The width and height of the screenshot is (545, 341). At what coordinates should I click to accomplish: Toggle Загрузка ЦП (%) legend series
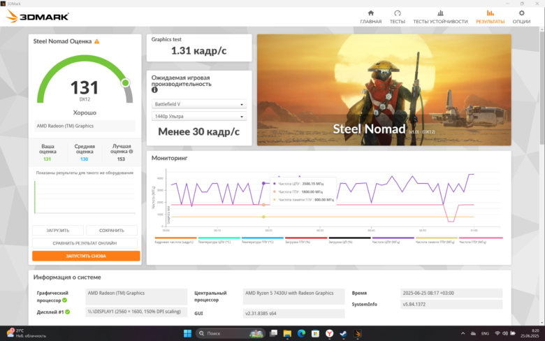click(349, 240)
